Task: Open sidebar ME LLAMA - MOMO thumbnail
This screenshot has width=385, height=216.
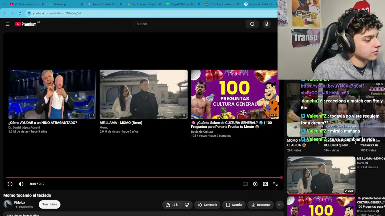Action: click(x=321, y=175)
